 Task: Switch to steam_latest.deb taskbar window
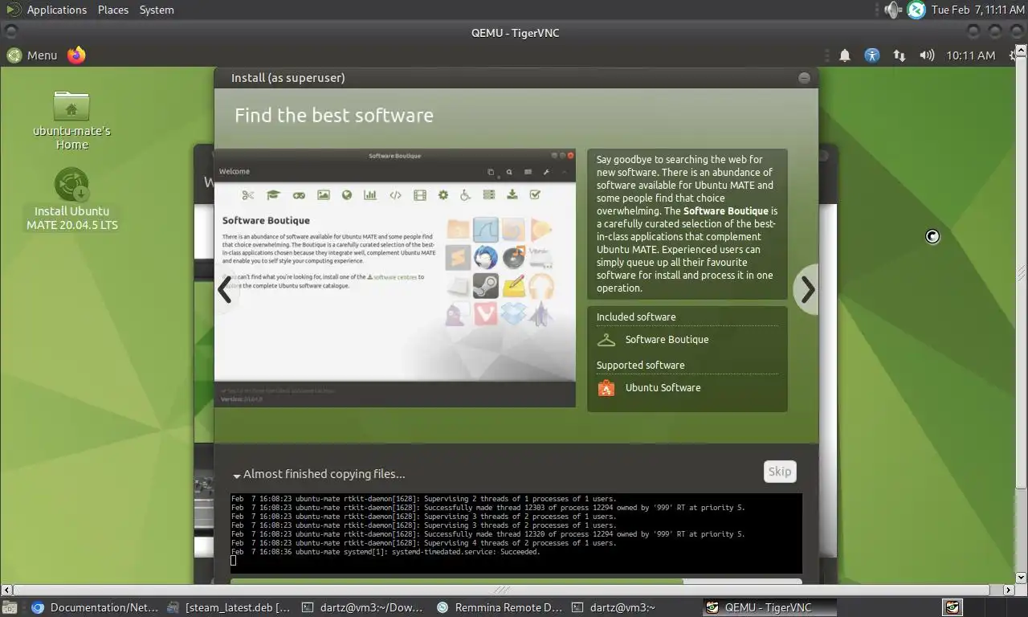coord(229,608)
